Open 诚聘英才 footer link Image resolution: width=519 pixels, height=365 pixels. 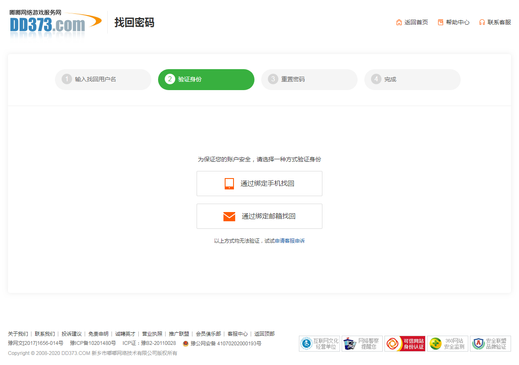coord(125,334)
